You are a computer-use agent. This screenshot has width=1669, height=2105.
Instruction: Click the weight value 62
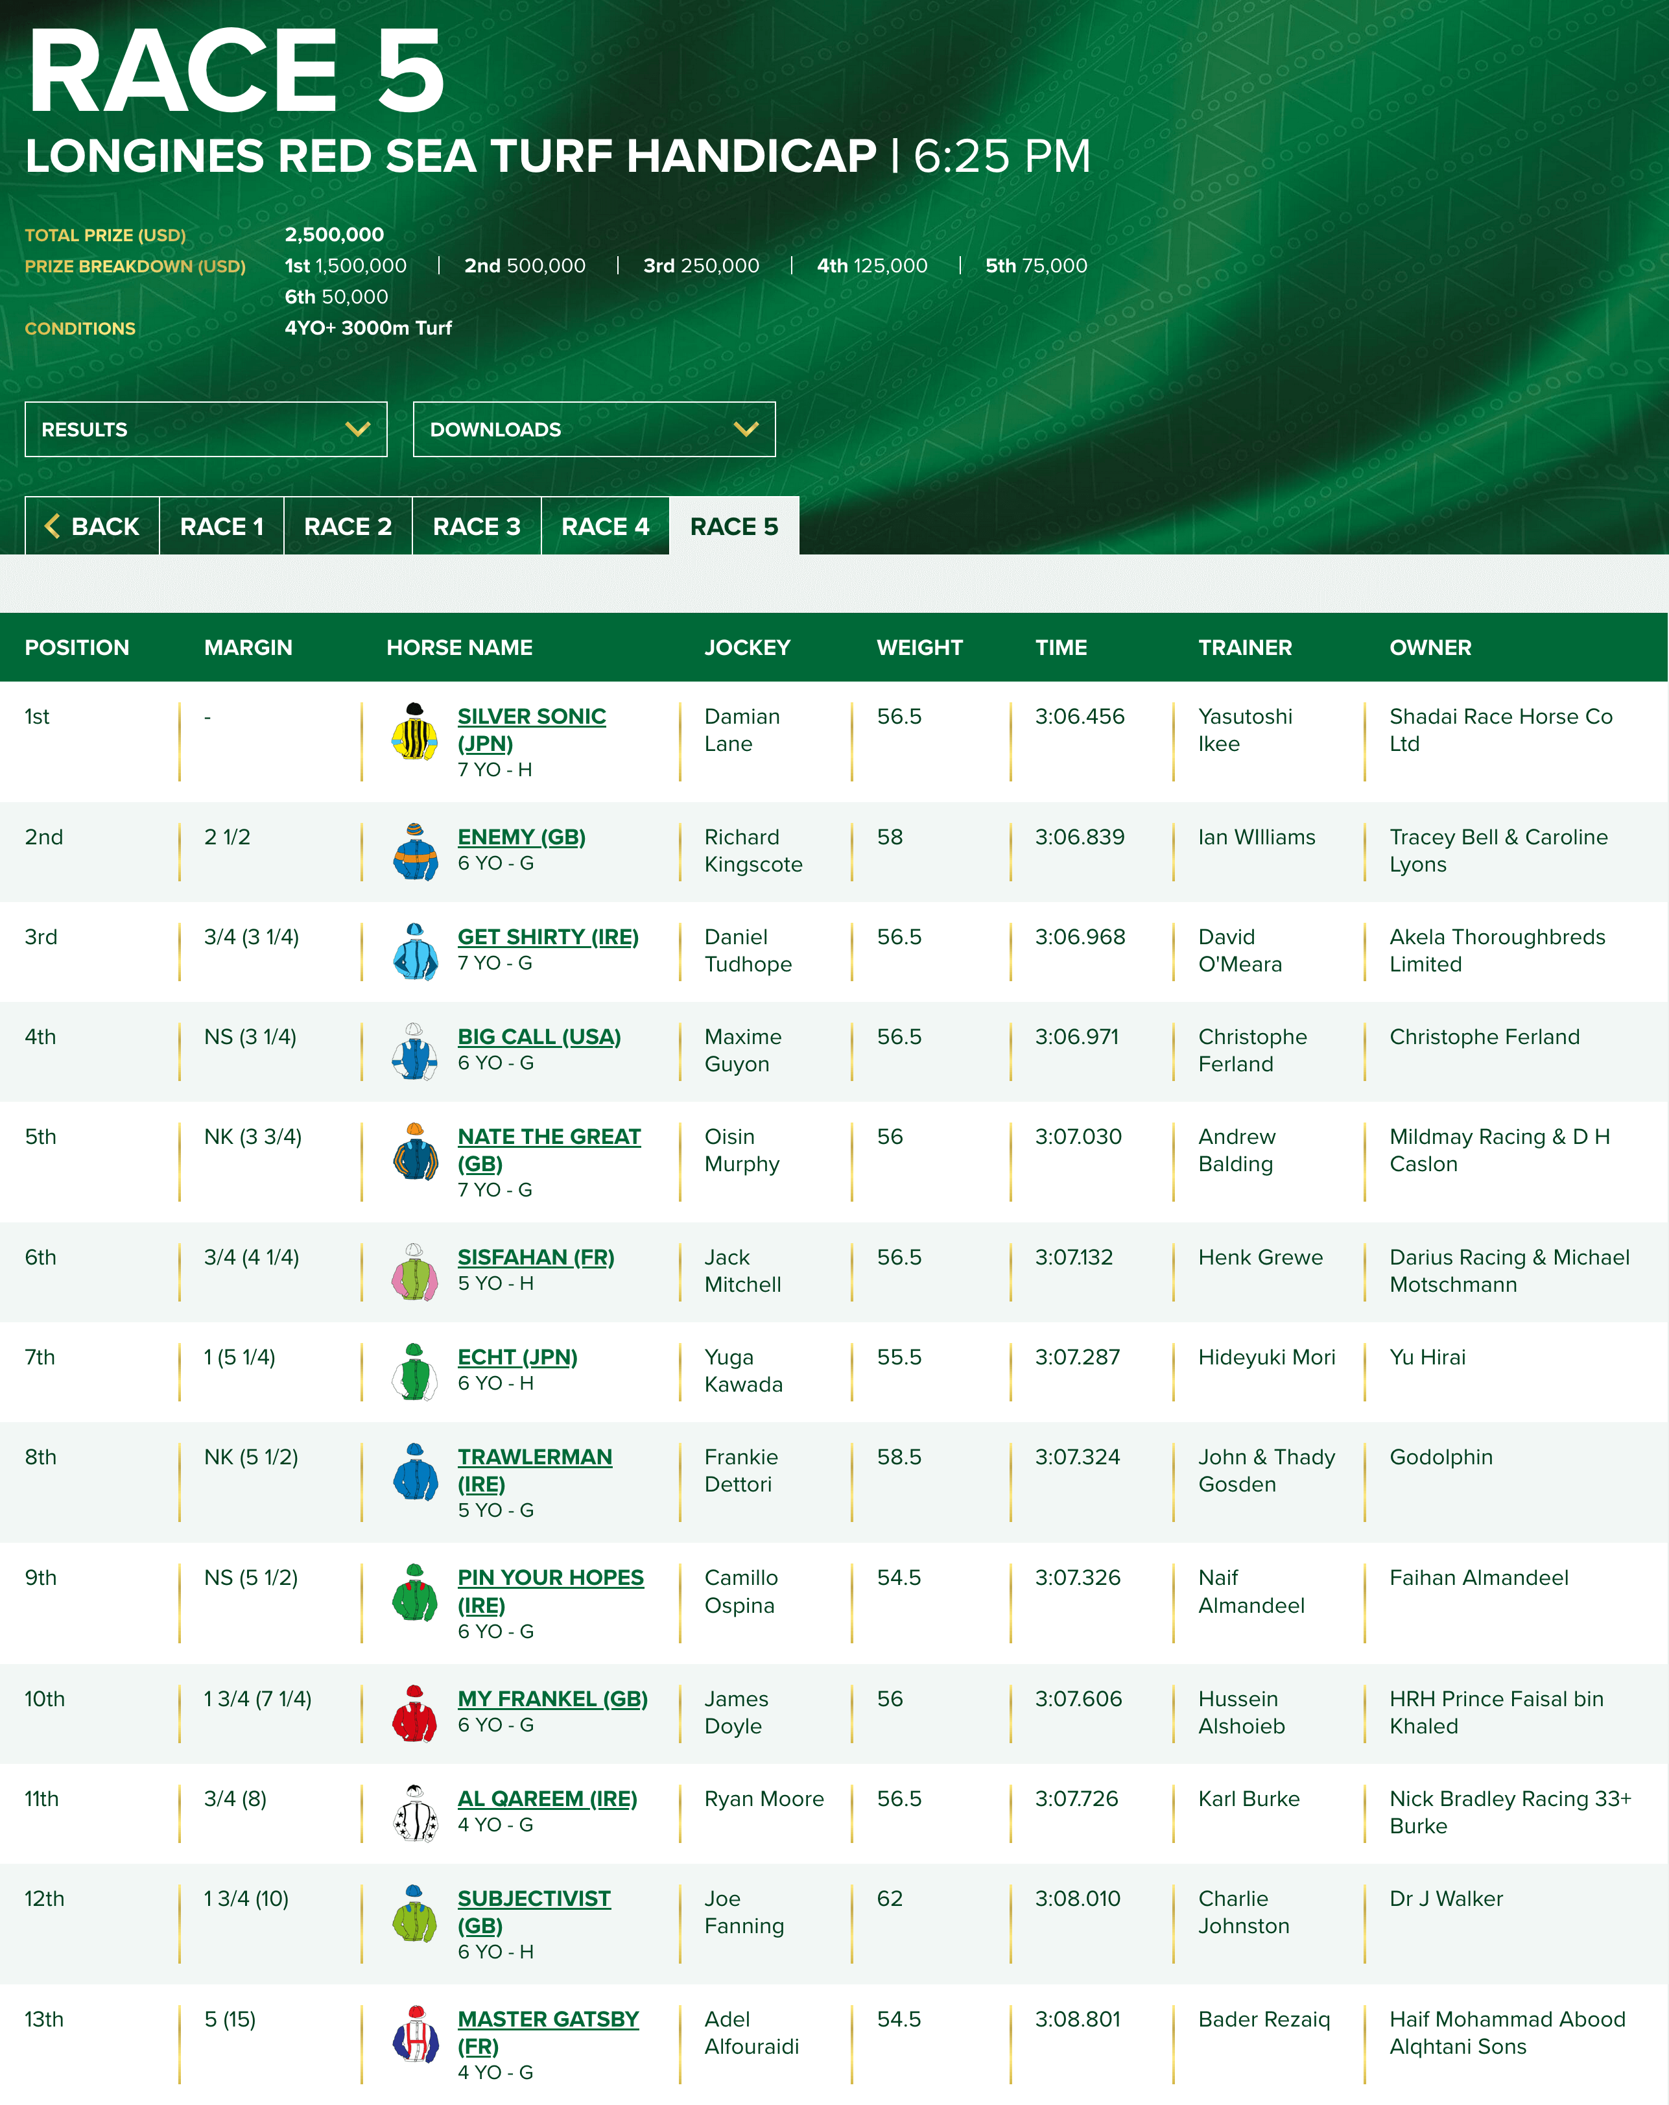pyautogui.click(x=890, y=1898)
